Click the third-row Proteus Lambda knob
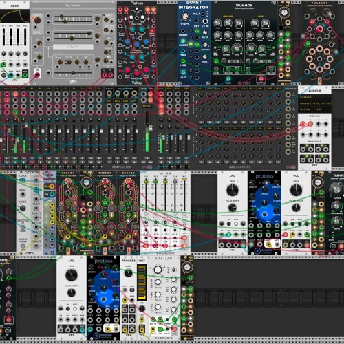 coord(264,189)
